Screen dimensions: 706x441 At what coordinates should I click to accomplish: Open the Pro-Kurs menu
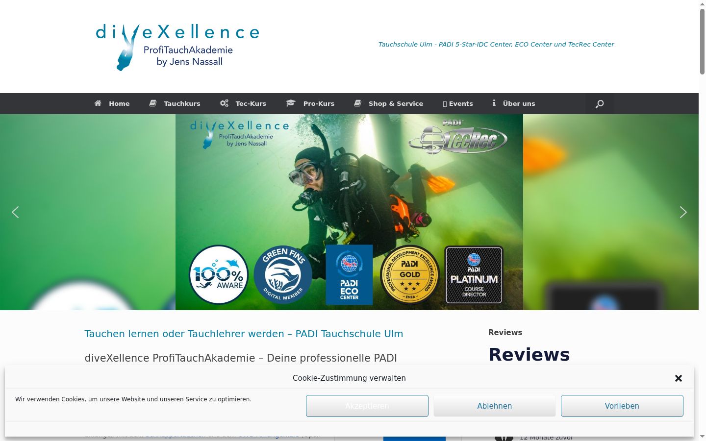(310, 104)
